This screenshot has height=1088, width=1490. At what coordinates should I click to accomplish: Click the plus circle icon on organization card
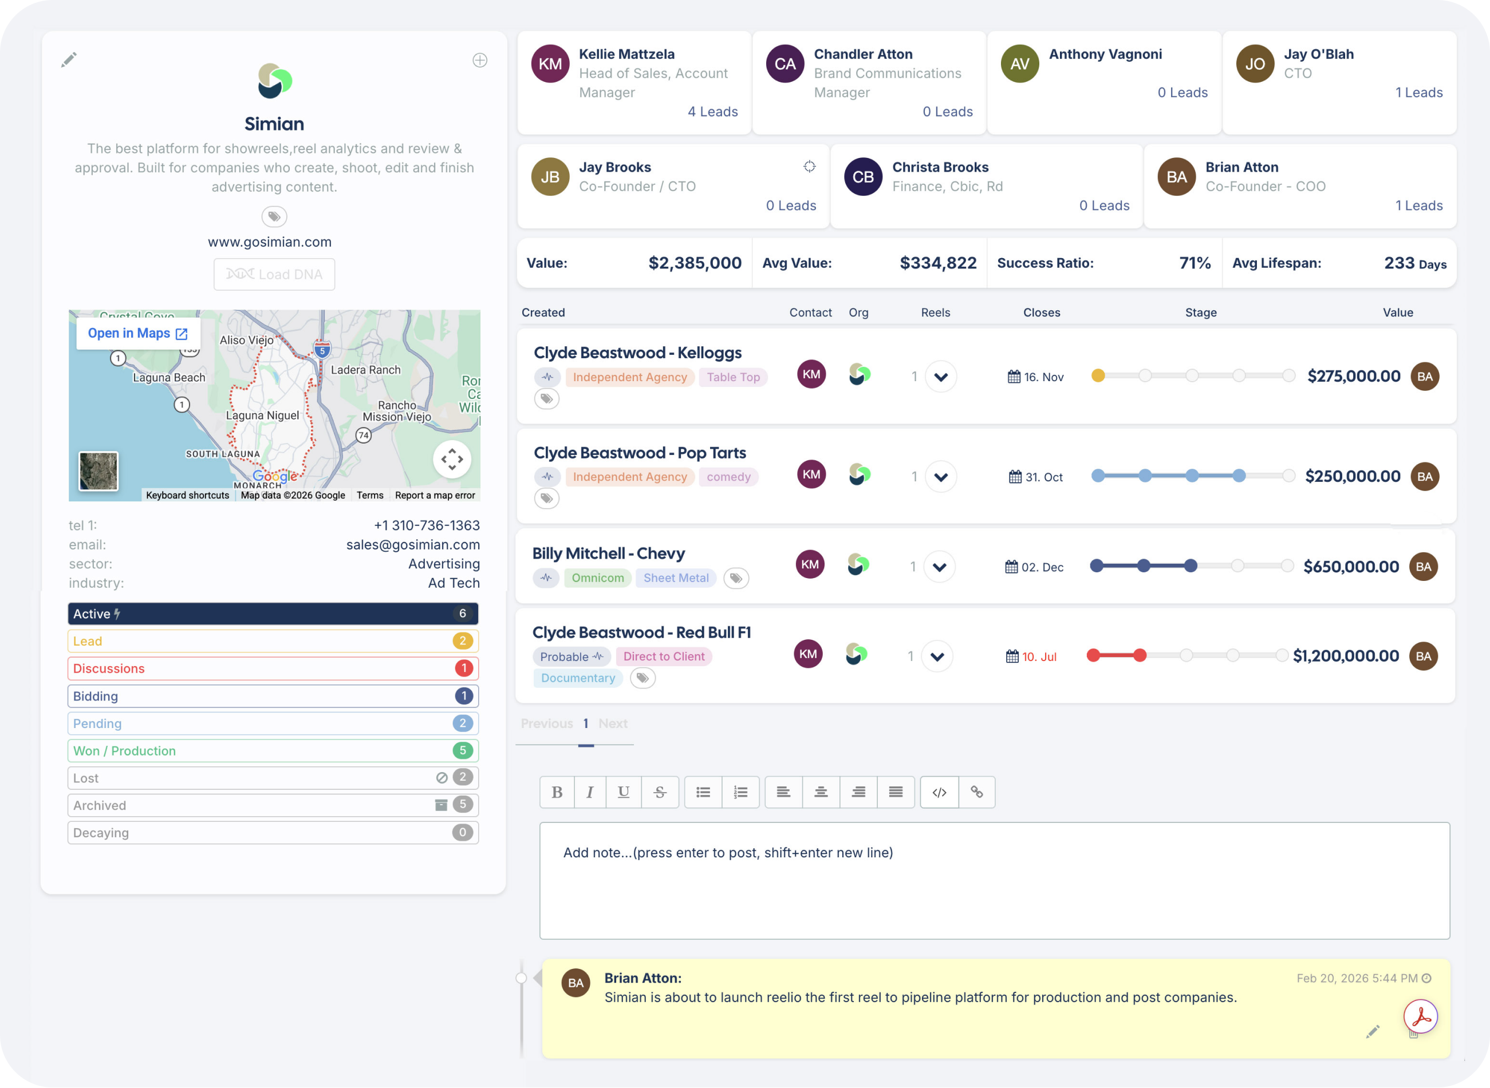[480, 61]
